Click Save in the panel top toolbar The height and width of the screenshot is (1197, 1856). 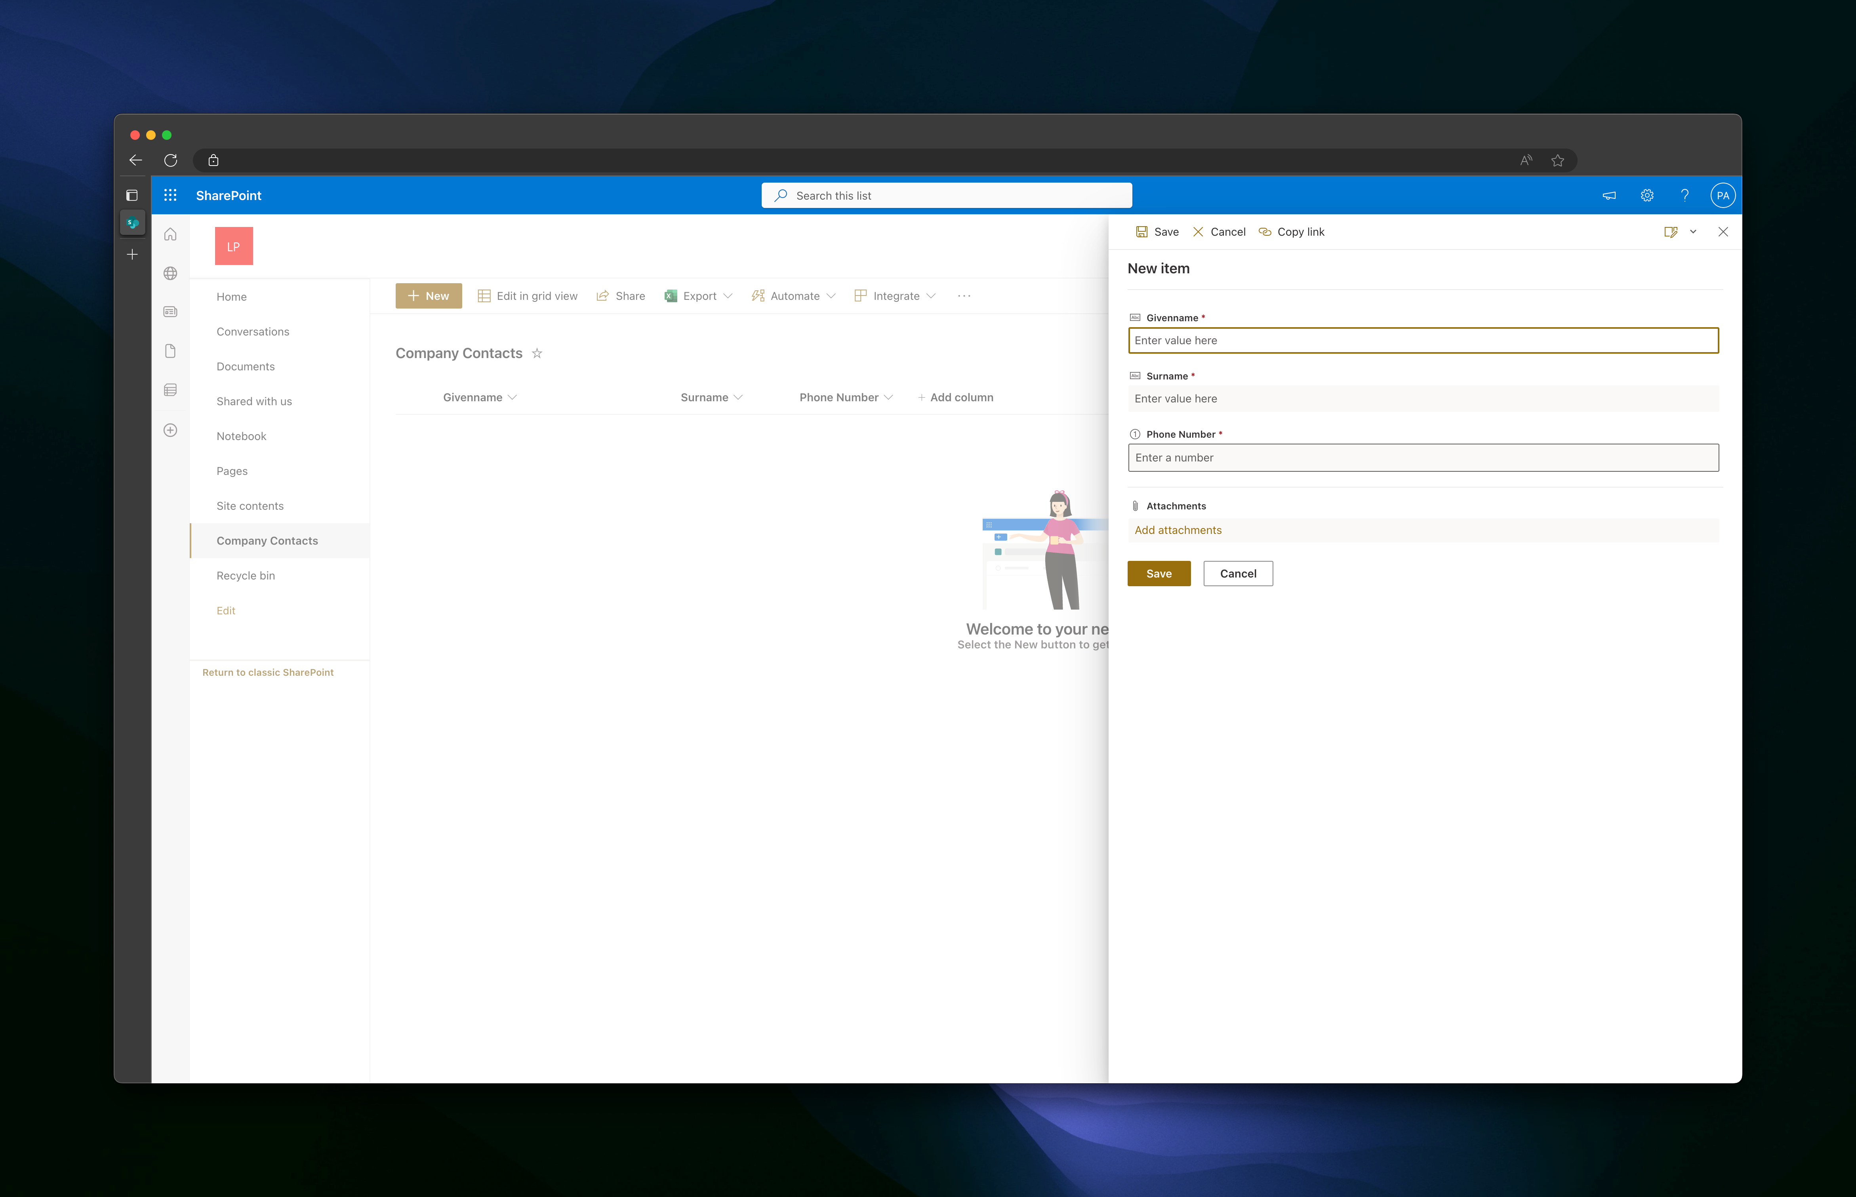tap(1157, 232)
